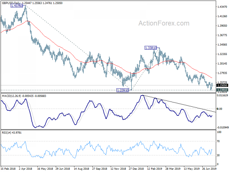
Task: Click the 16 May 2018 date label
Action: point(45,169)
